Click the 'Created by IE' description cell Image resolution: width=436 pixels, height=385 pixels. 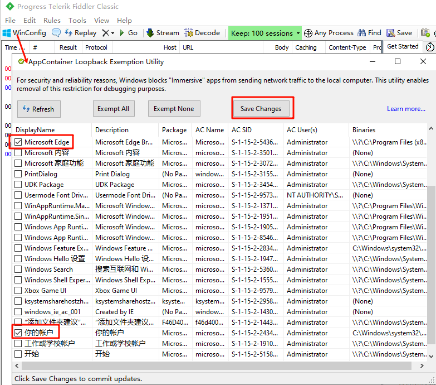(x=114, y=312)
